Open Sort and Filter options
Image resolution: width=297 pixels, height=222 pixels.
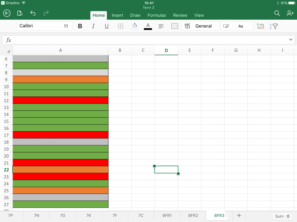click(274, 26)
